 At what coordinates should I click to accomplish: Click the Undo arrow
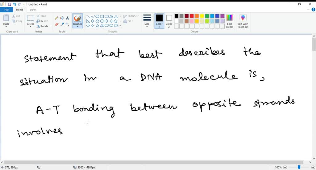(x=15, y=4)
